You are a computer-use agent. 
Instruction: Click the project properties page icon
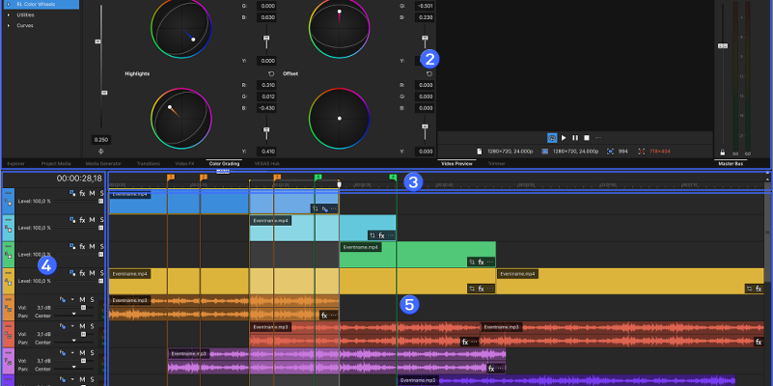coord(480,152)
